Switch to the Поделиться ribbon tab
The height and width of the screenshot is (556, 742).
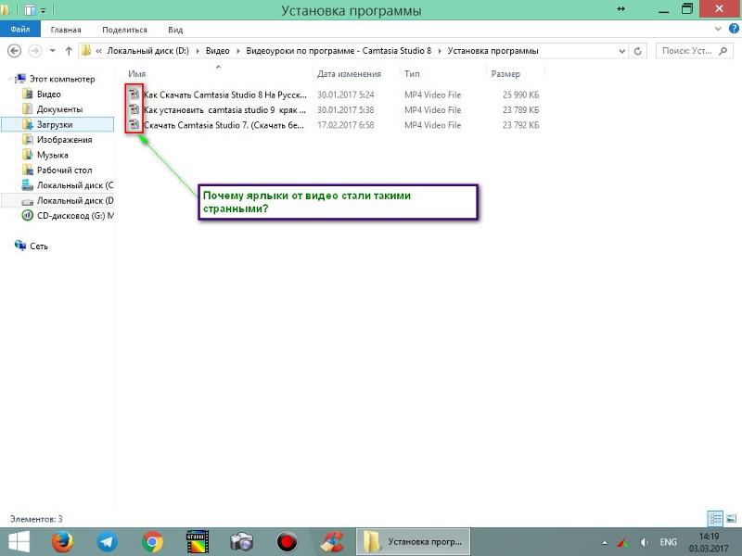(124, 30)
